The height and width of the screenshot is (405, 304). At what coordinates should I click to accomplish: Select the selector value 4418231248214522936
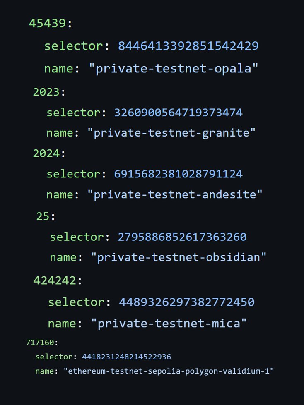coord(126,357)
